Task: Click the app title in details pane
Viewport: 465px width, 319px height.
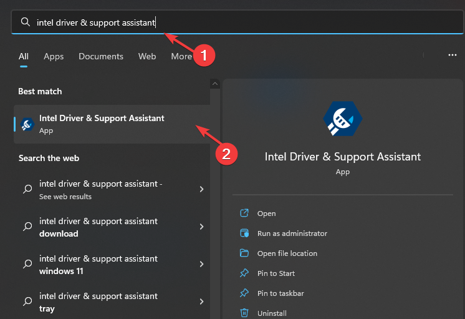Action: [343, 157]
